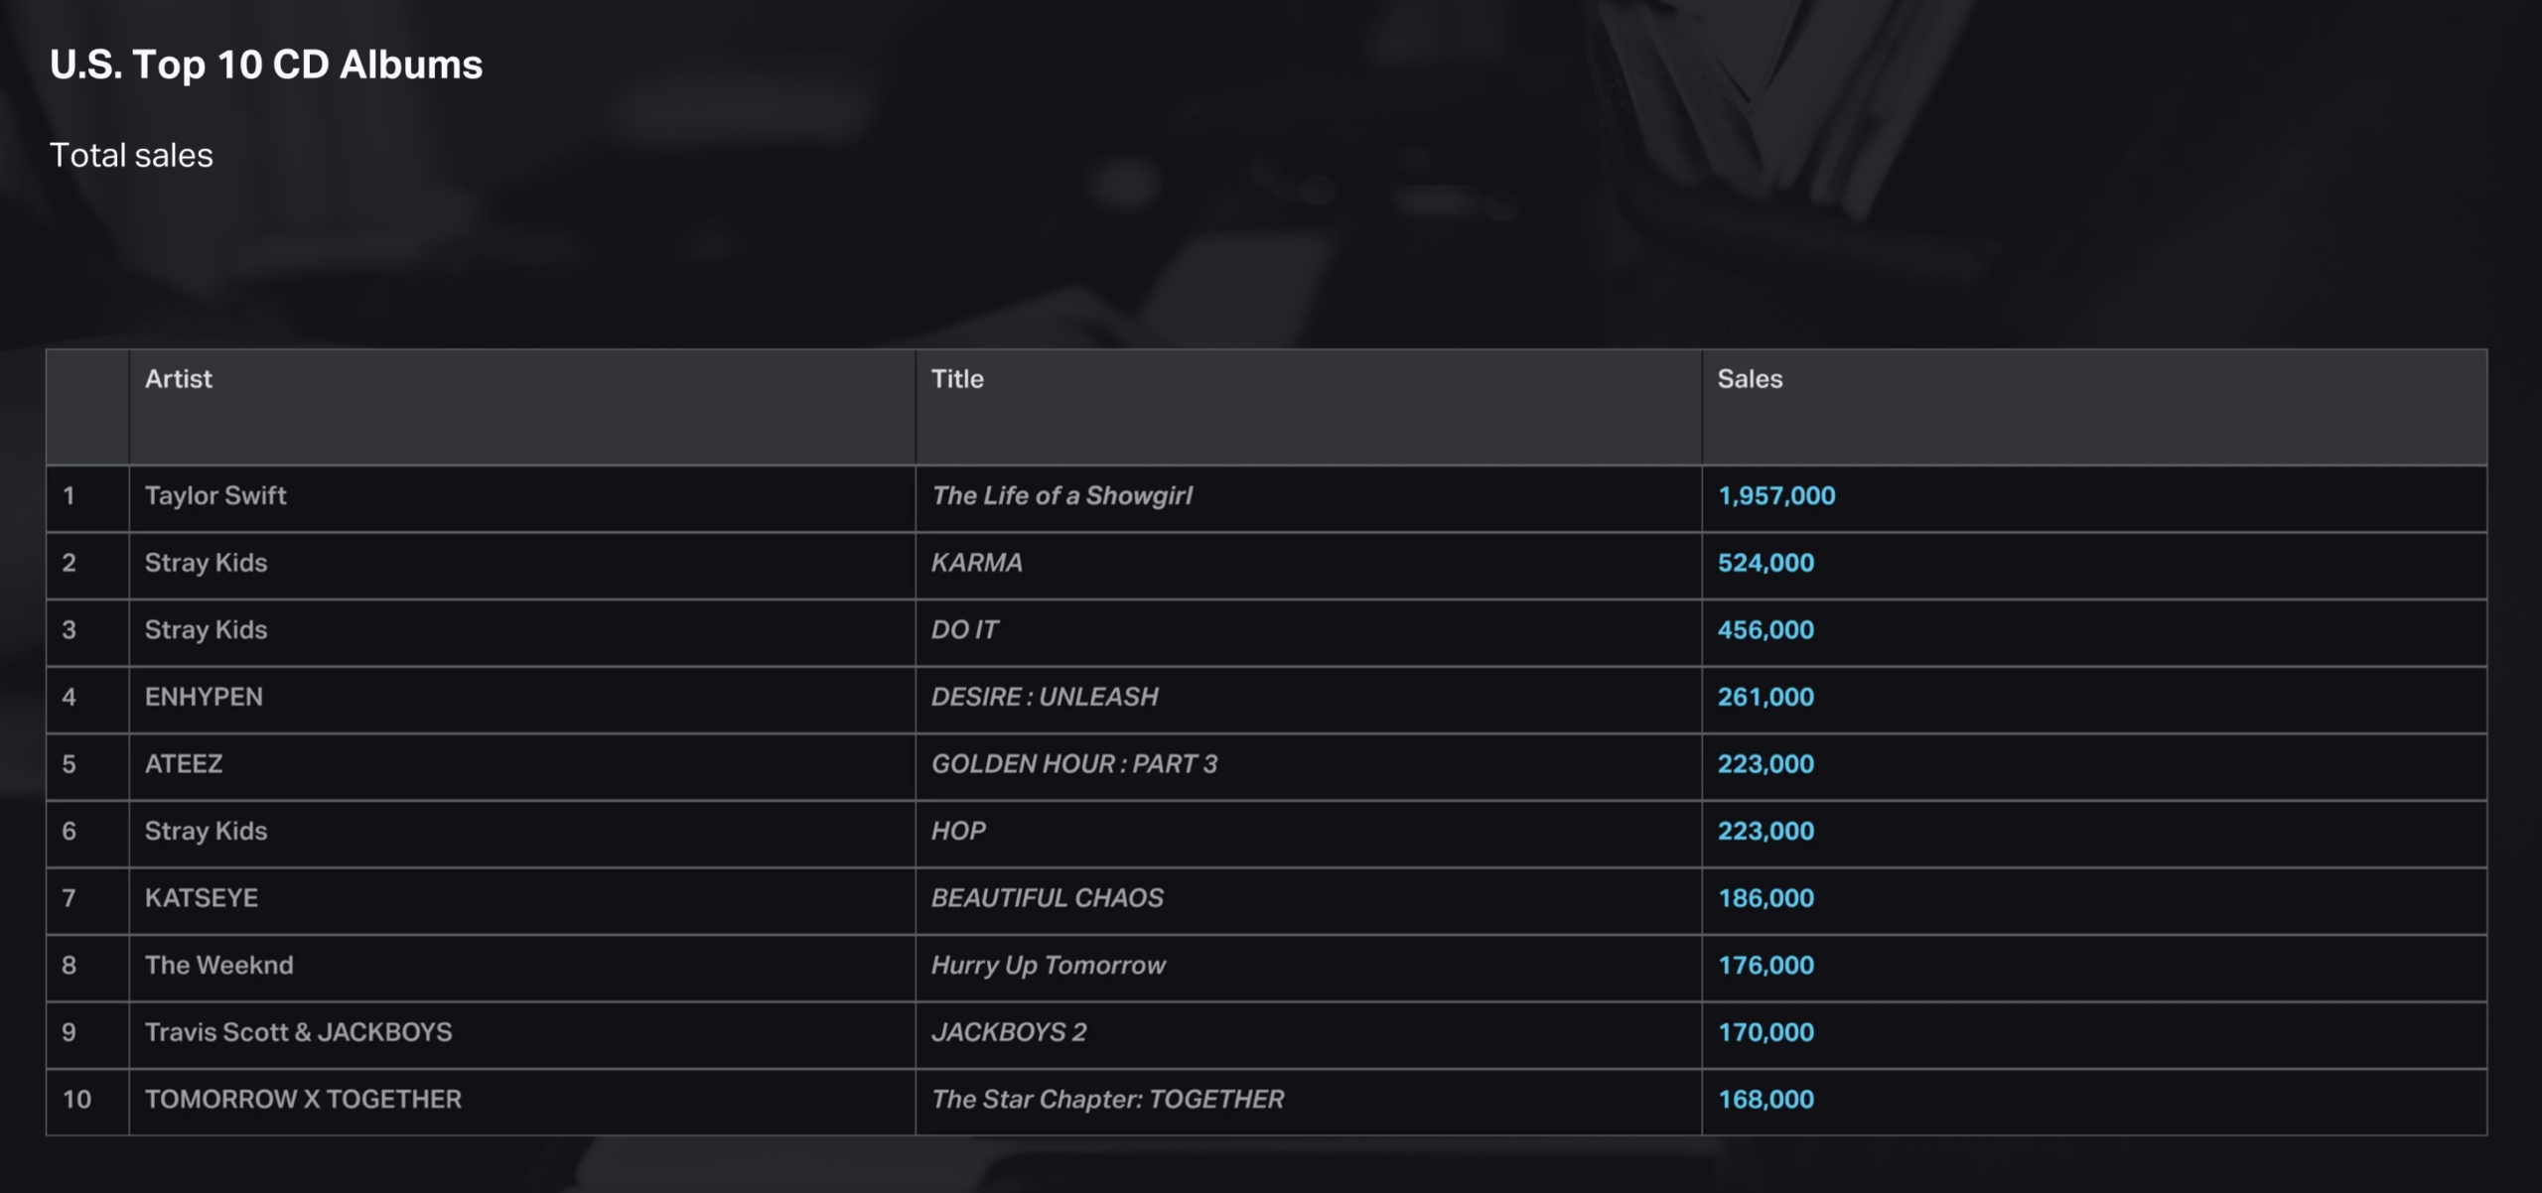Click The Life of a Showgirl title
Image resolution: width=2542 pixels, height=1193 pixels.
coord(1061,496)
